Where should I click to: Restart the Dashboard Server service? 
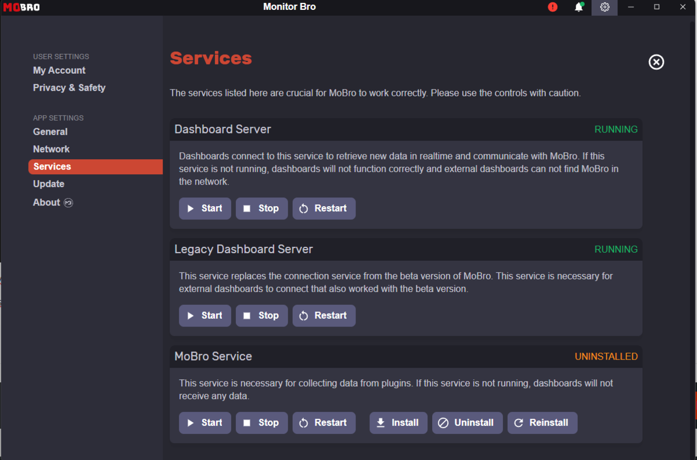point(324,209)
